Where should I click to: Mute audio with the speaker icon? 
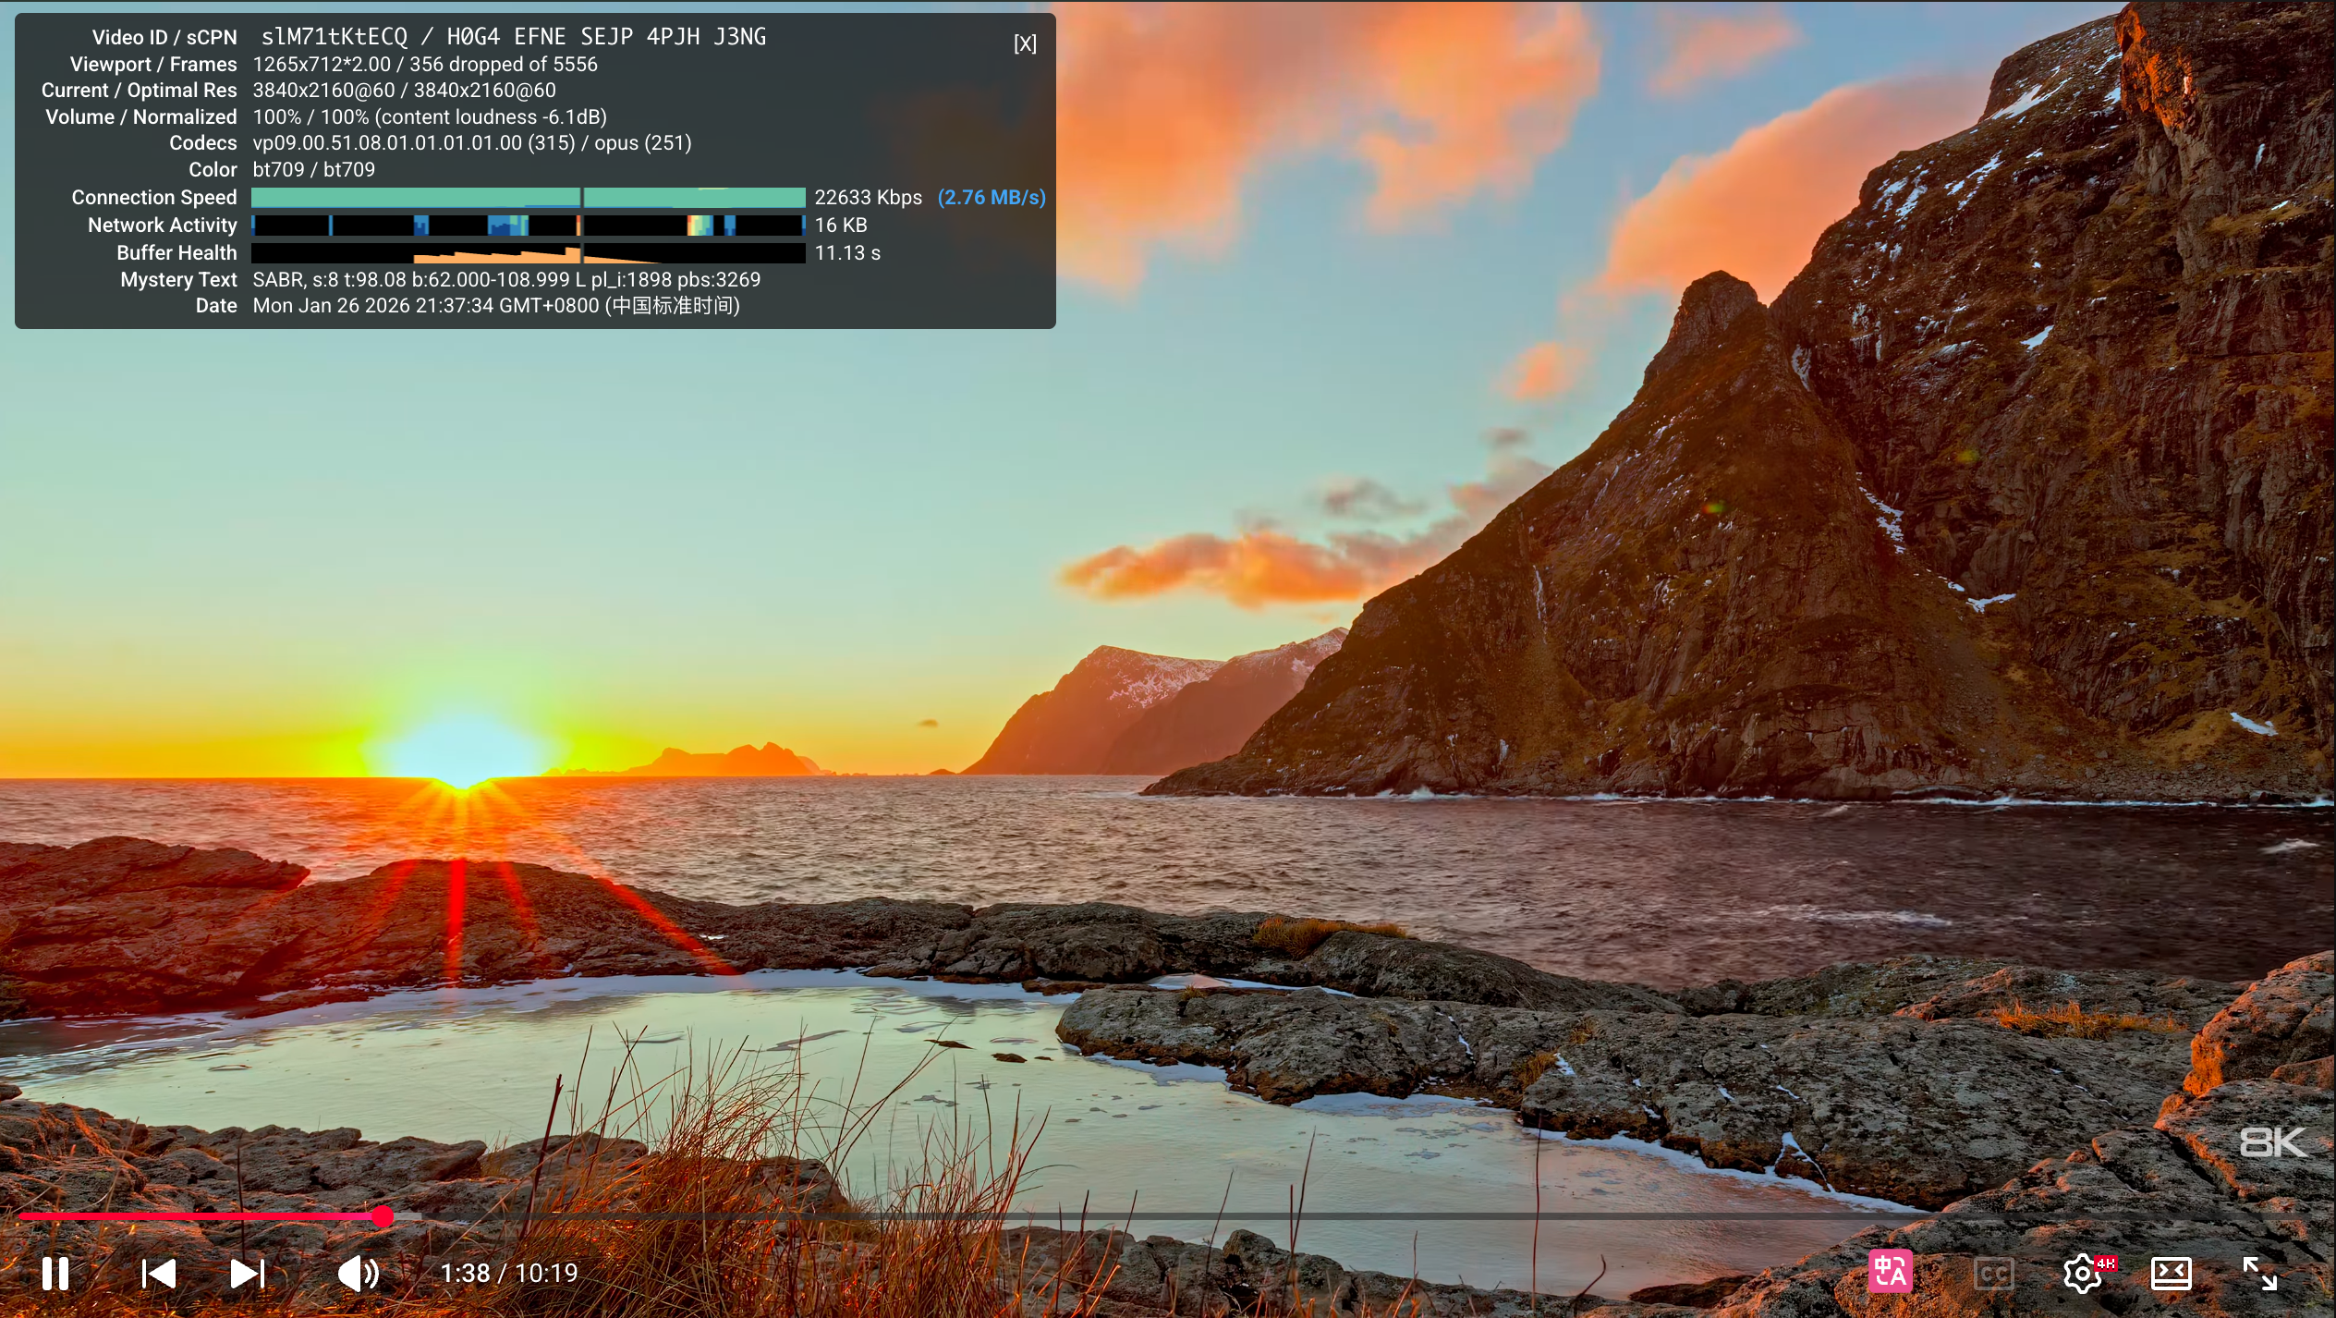(358, 1274)
